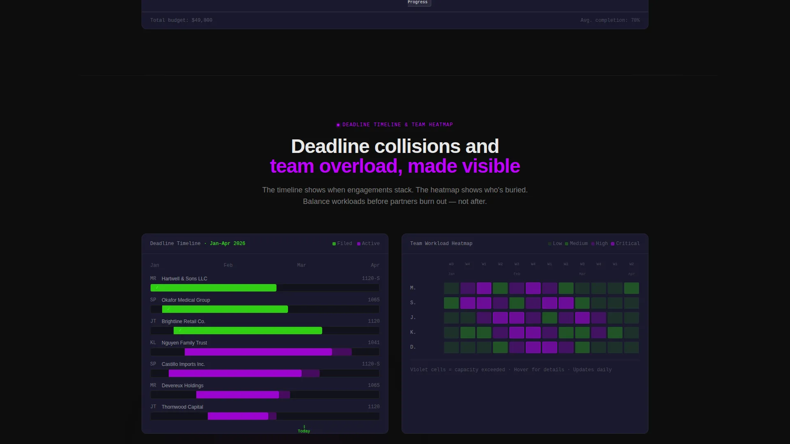Click the Hartwell & Sons LLC label

pyautogui.click(x=184, y=279)
